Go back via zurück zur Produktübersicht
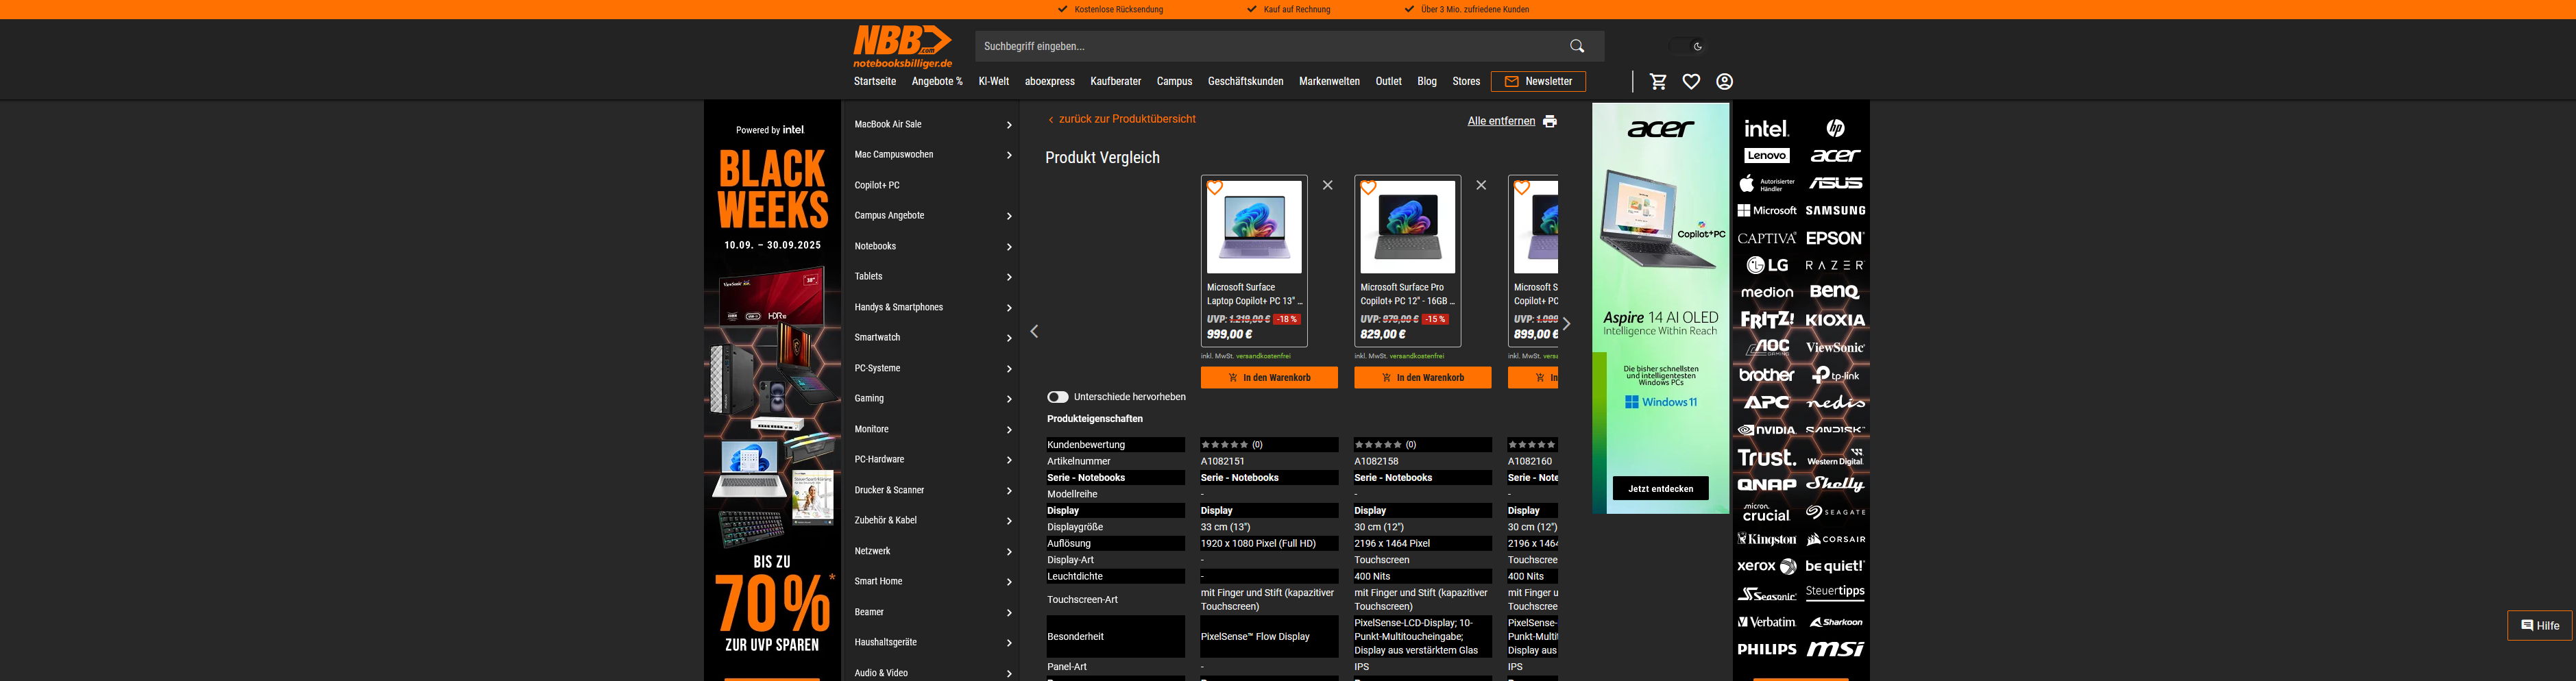The height and width of the screenshot is (681, 2576). (1121, 119)
